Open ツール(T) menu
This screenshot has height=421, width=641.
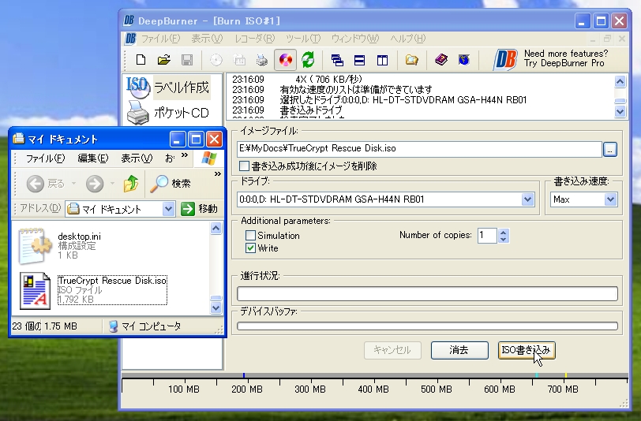click(303, 39)
